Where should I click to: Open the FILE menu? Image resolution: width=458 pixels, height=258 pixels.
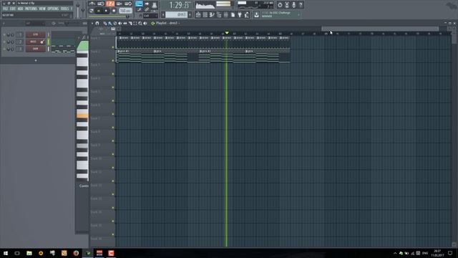5,9
